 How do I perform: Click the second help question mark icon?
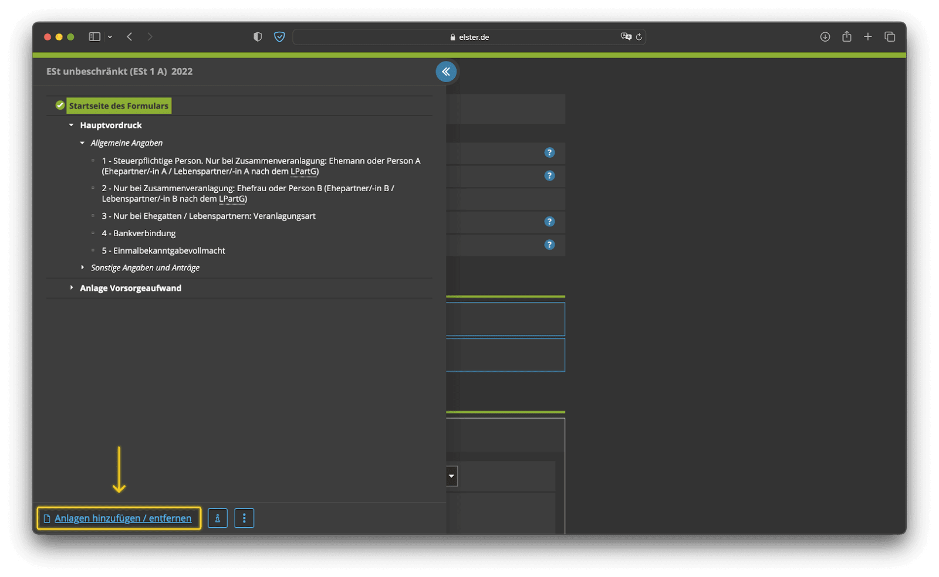(549, 175)
